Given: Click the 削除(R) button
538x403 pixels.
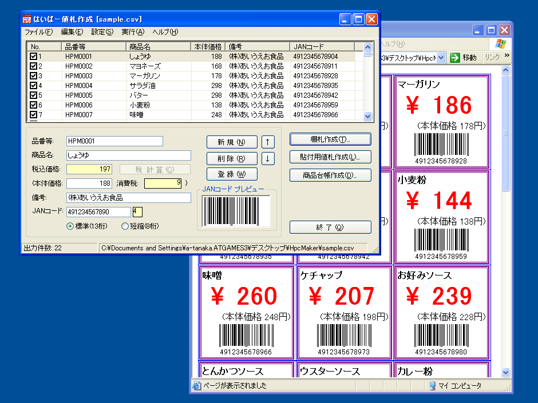Looking at the screenshot, I should [232, 158].
